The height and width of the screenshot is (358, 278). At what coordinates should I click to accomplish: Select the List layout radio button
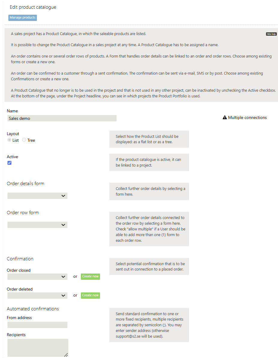coord(10,140)
